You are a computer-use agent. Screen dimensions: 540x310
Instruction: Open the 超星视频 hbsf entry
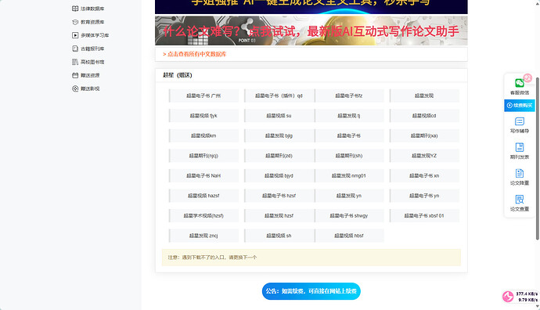pyautogui.click(x=349, y=236)
